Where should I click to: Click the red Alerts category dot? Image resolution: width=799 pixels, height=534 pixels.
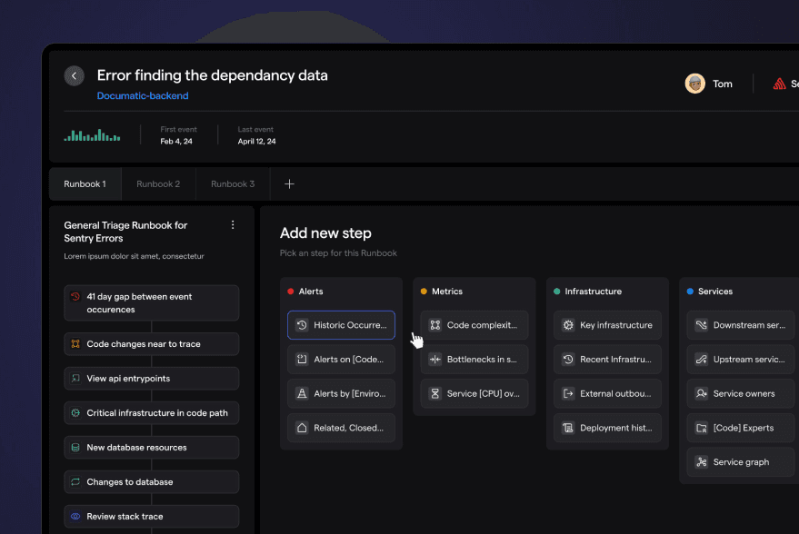(x=291, y=292)
